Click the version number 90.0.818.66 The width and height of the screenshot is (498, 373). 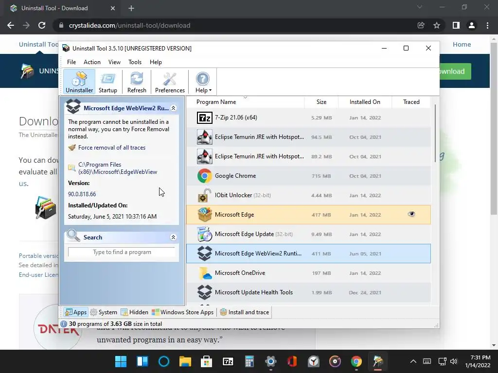coord(82,194)
